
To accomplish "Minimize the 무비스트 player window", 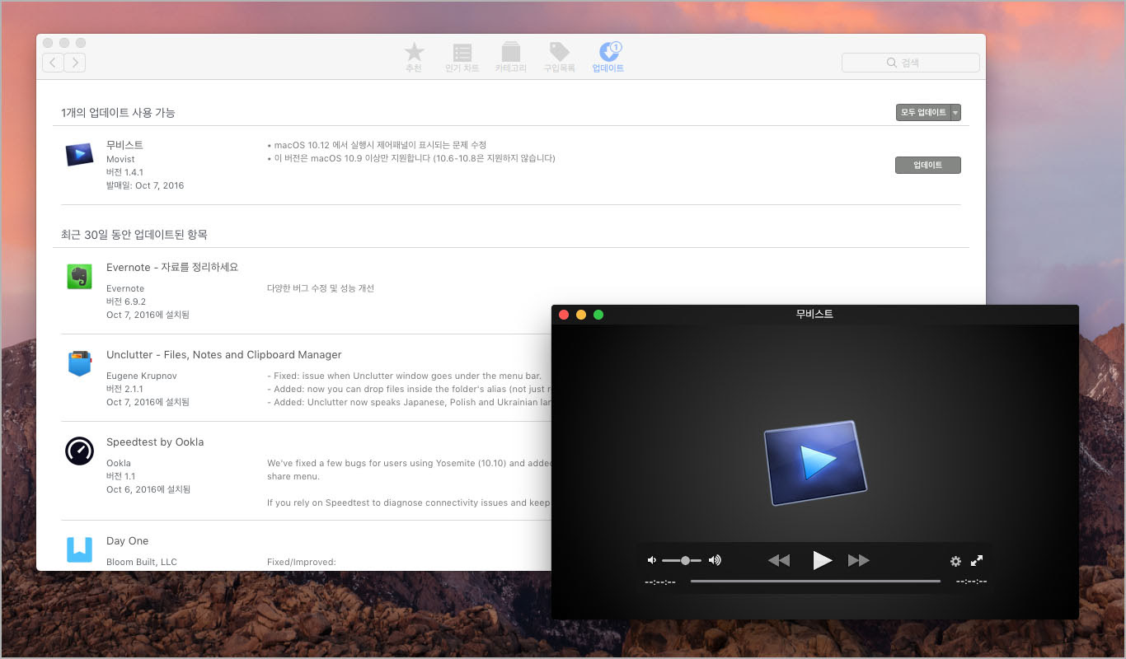I will [x=581, y=315].
